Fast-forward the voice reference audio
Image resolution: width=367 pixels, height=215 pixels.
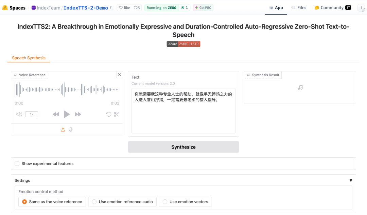pyautogui.click(x=78, y=114)
